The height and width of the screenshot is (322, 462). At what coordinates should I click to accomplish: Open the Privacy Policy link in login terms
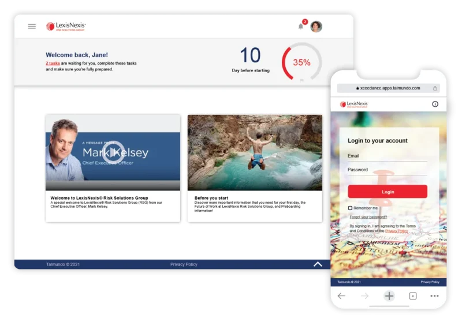[396, 231]
